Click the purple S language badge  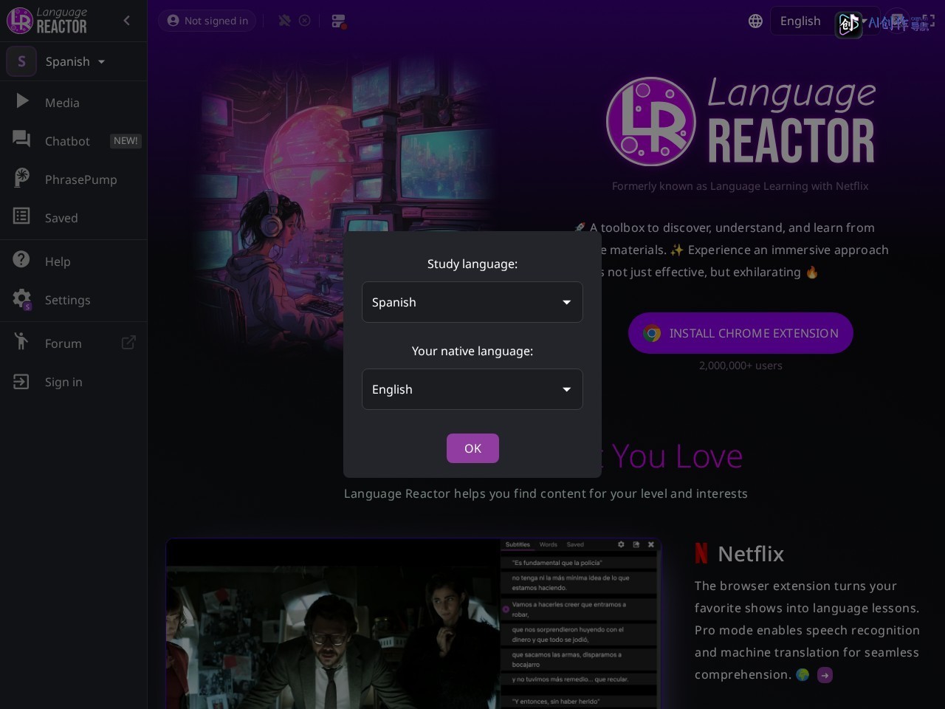pyautogui.click(x=21, y=61)
